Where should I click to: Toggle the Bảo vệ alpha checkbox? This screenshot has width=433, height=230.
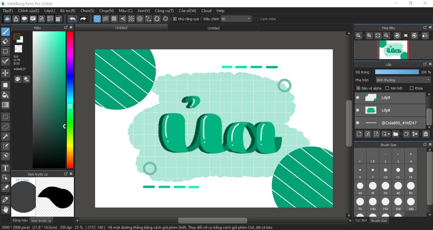[359, 88]
